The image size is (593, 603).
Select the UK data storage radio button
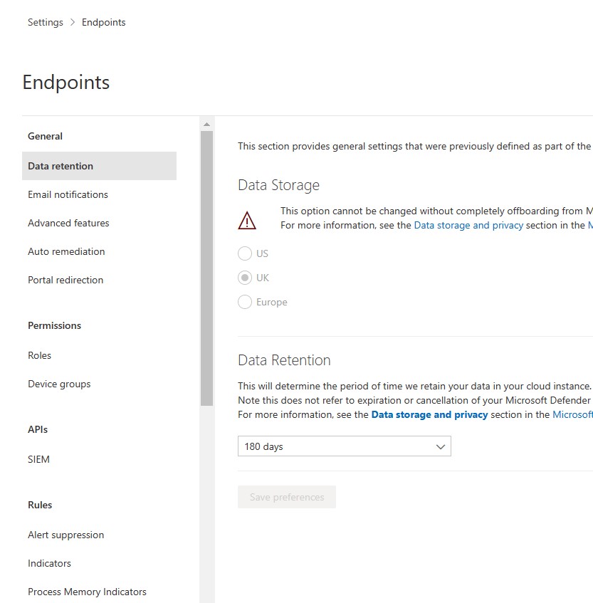(x=245, y=278)
